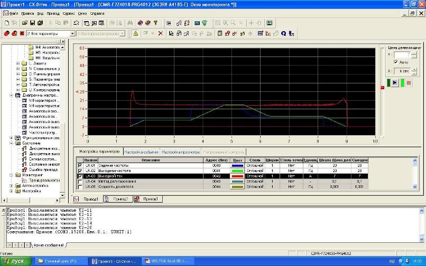Click the Save toolbar icon

(x=32, y=23)
